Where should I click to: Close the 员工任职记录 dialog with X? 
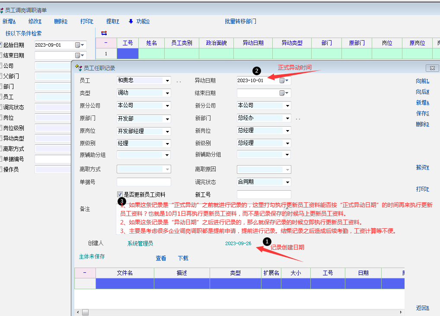[x=432, y=68]
